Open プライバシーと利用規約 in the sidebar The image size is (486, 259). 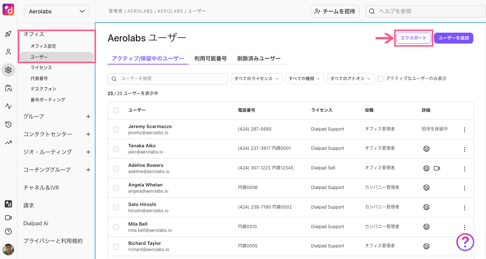tap(53, 241)
